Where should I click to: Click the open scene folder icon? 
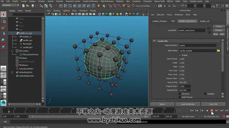pyautogui.click(x=28, y=6)
